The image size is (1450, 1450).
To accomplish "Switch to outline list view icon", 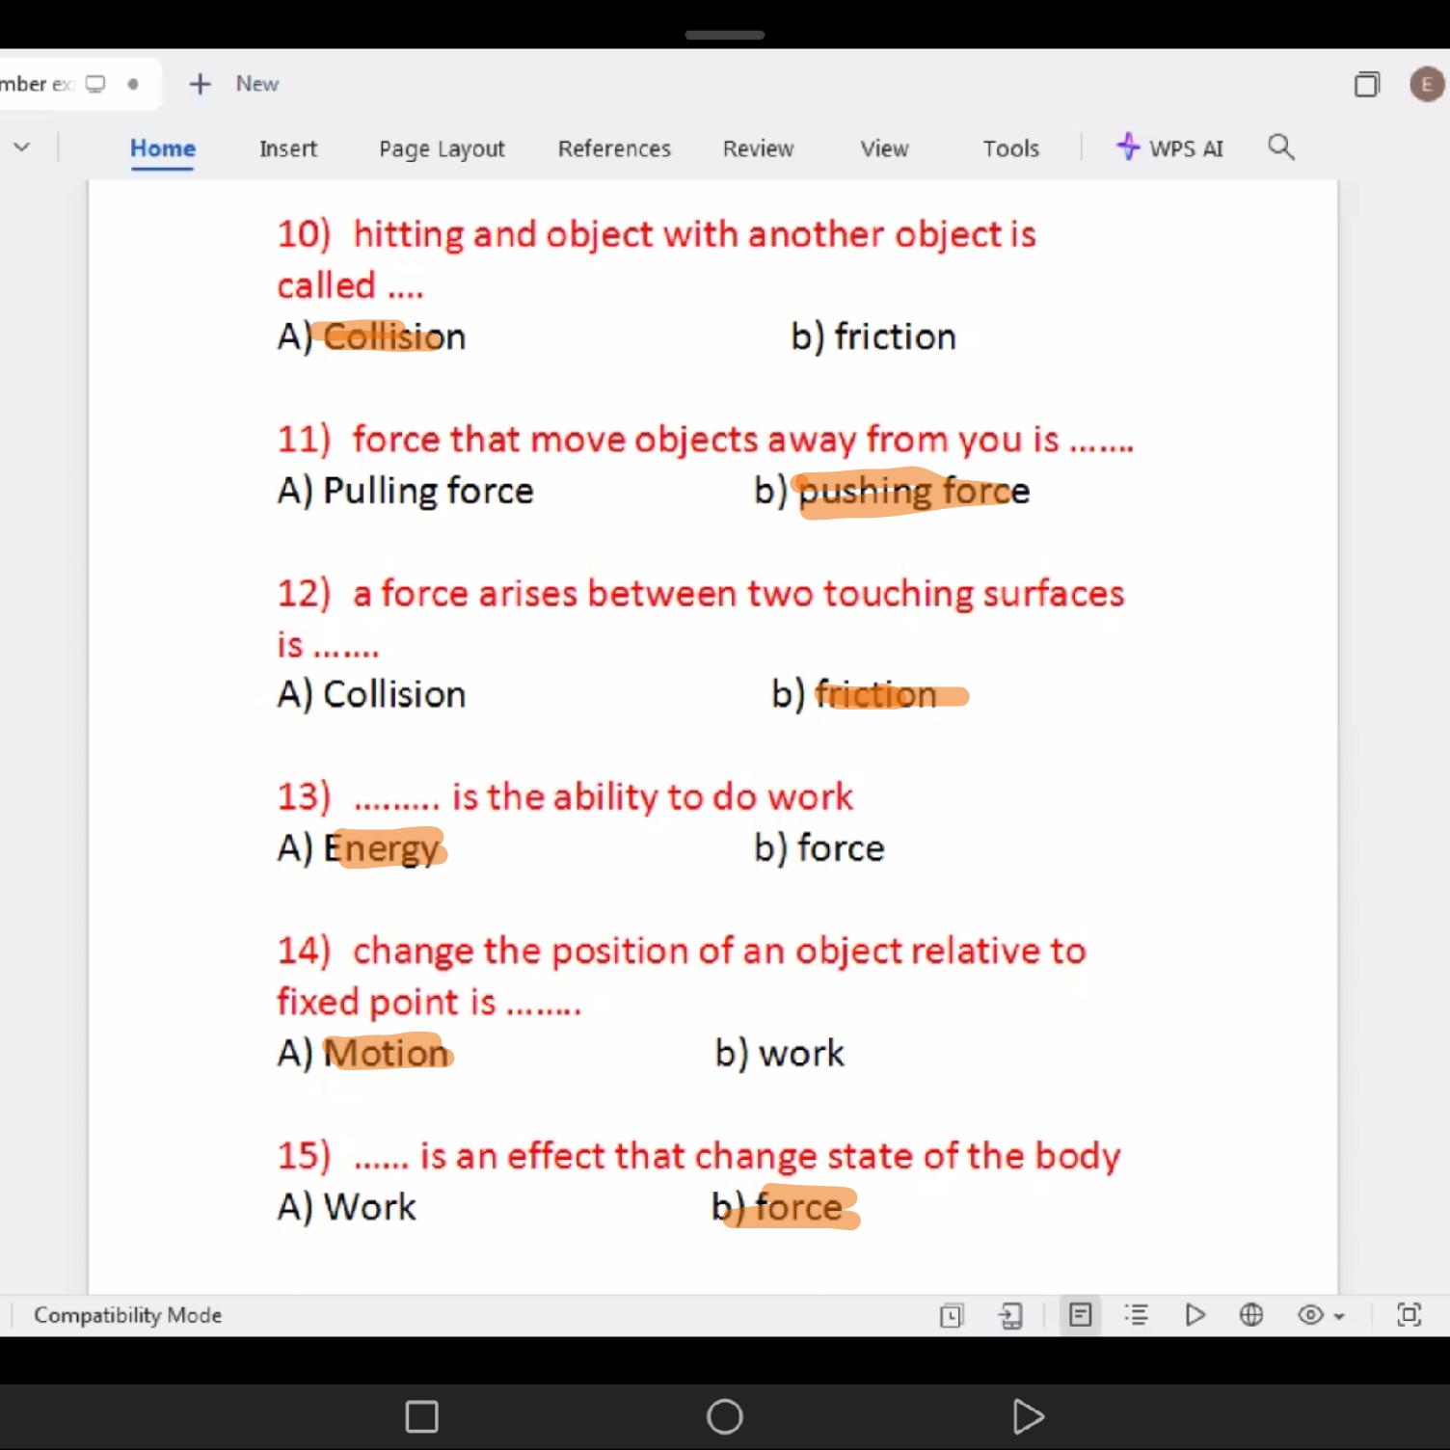I will coord(1137,1315).
